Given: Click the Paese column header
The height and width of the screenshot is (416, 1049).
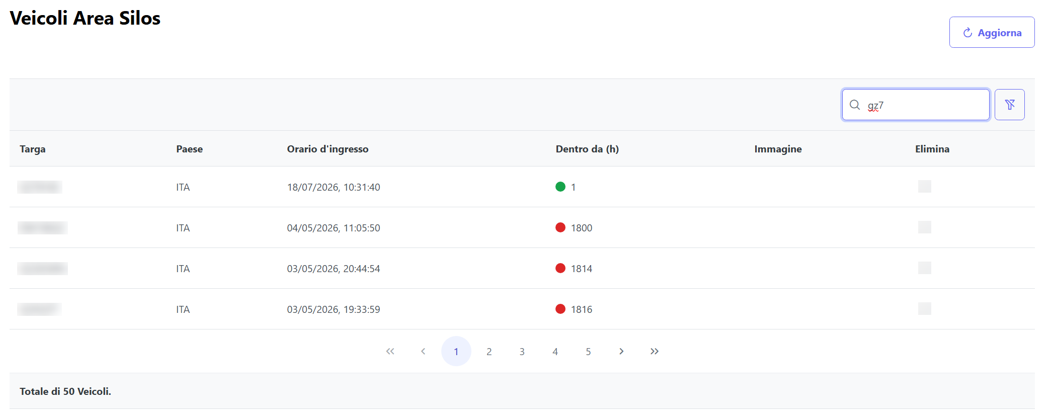Looking at the screenshot, I should [x=189, y=149].
